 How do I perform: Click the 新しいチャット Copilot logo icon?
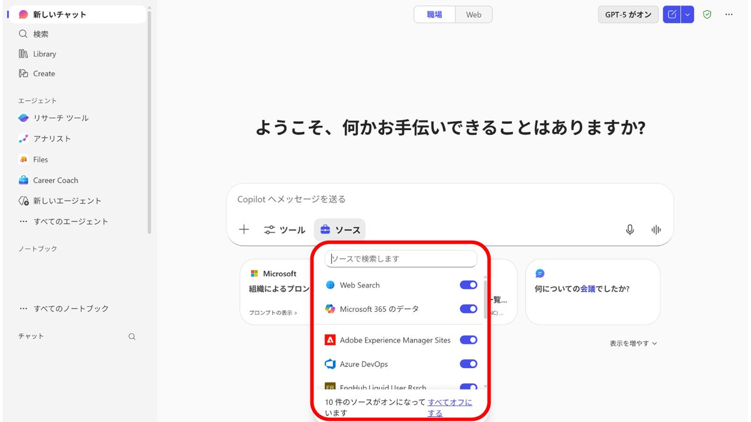click(23, 14)
